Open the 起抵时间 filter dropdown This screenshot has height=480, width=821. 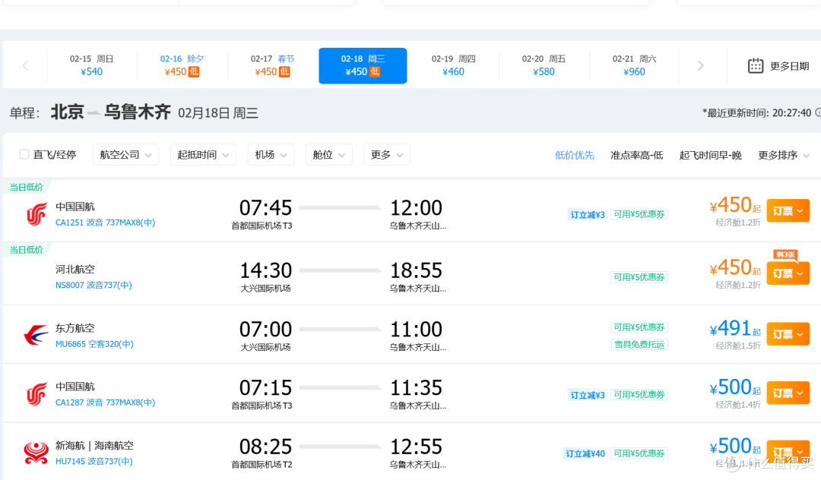(203, 155)
